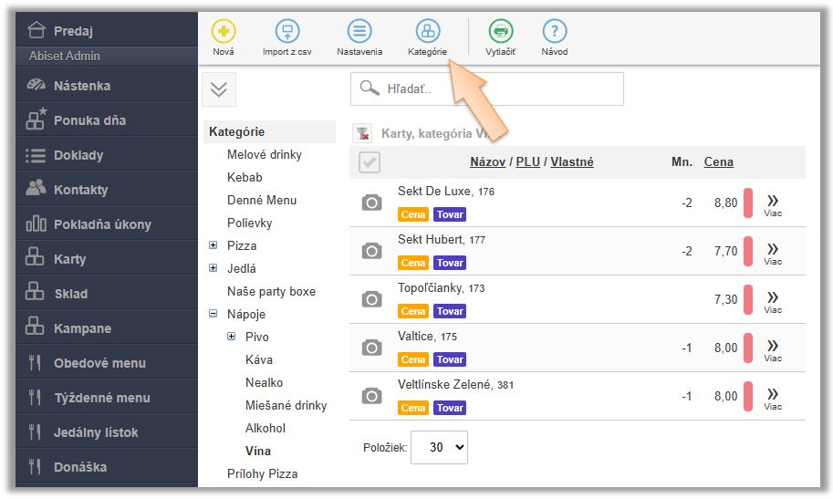Open the Položiek page-size dropdown
This screenshot has width=833, height=499.
[x=439, y=447]
